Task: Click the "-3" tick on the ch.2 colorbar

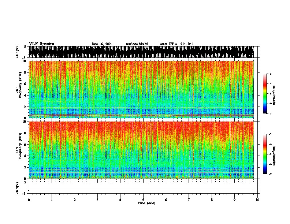Action: click(x=270, y=134)
